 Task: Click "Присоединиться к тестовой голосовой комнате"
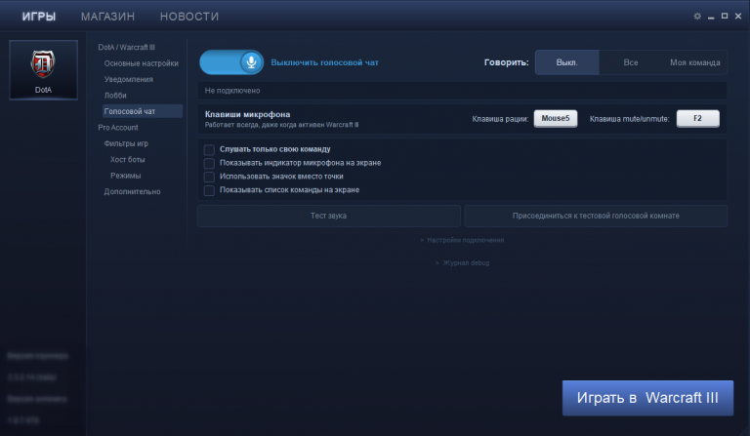click(596, 216)
